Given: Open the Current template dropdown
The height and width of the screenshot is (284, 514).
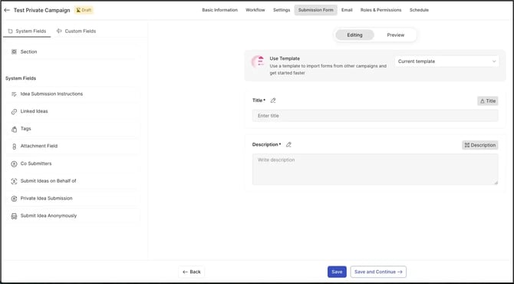Looking at the screenshot, I should click(446, 61).
